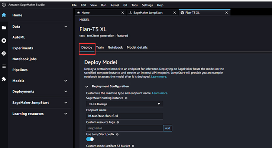Click info icon beside Custom model artifact S3 bucket
The width and height of the screenshot is (272, 148).
tap(133, 146)
